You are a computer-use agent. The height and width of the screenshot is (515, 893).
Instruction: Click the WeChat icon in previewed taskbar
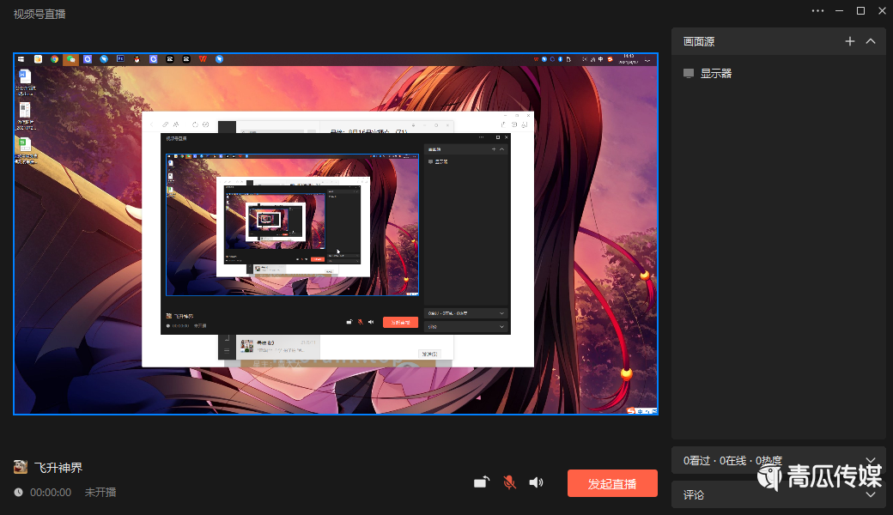coord(70,59)
